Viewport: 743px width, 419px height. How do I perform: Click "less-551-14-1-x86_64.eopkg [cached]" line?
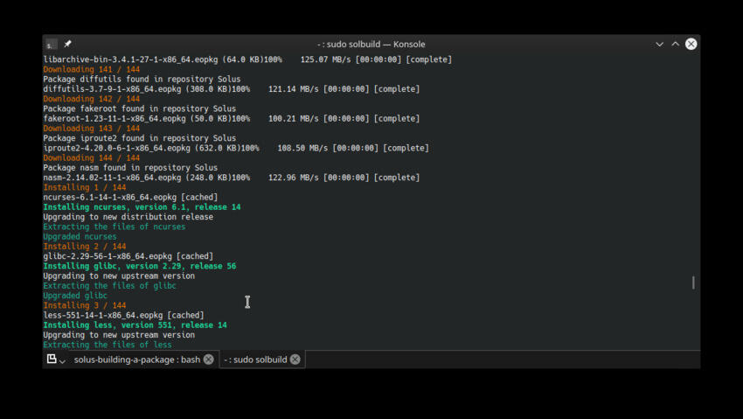coord(123,315)
